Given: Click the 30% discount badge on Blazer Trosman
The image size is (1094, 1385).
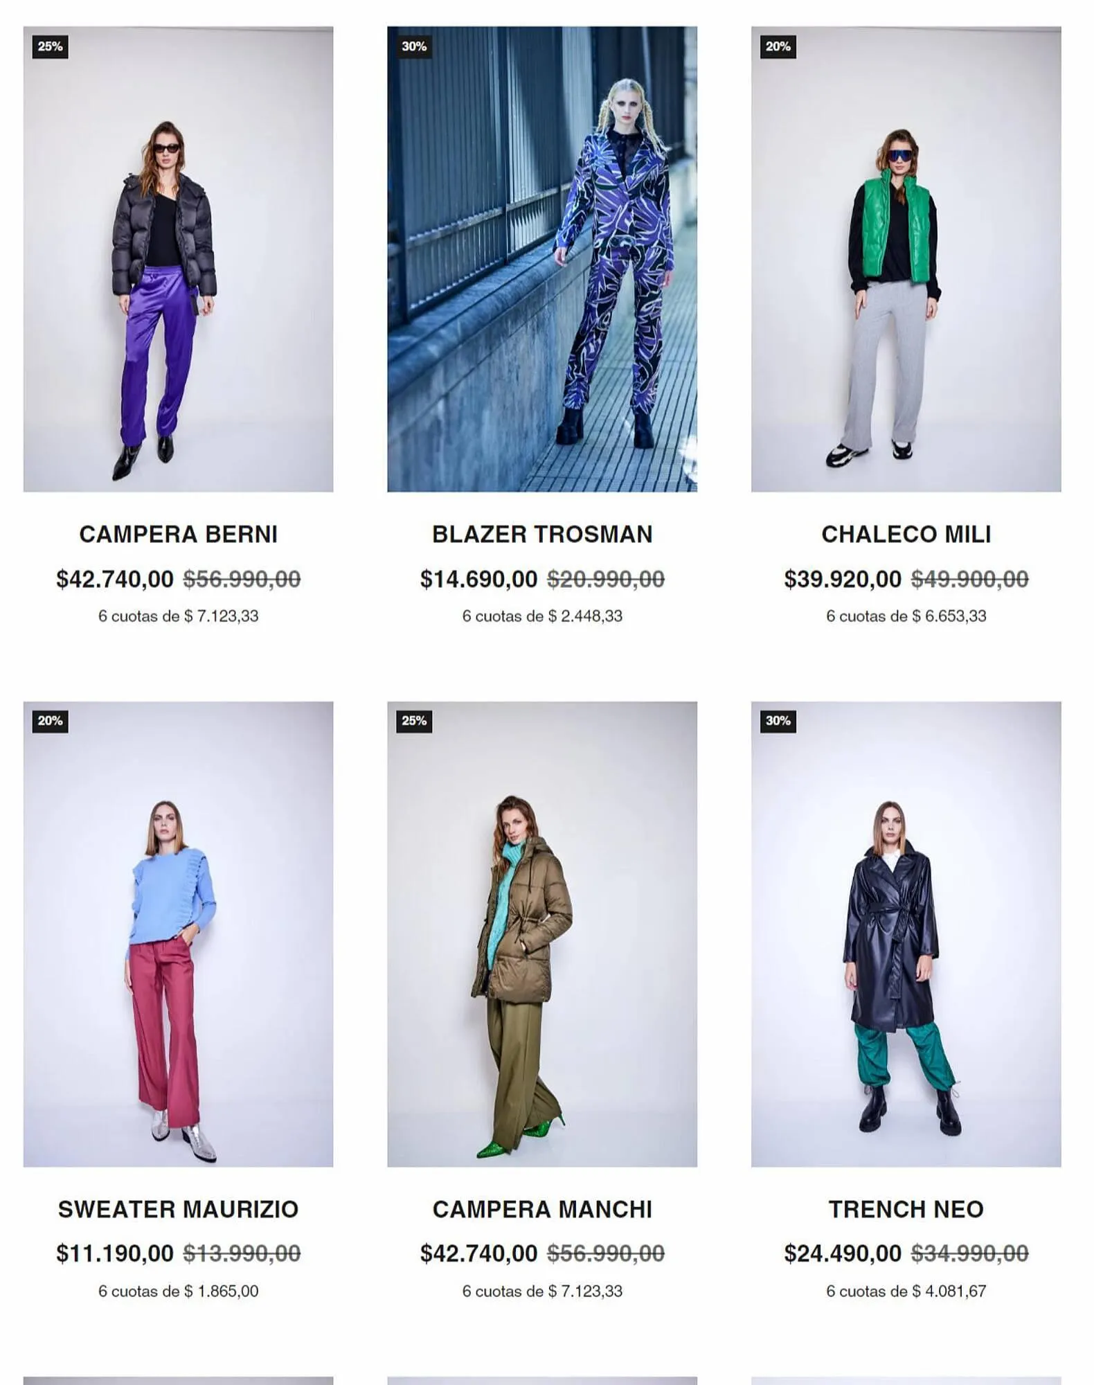Looking at the screenshot, I should coord(414,46).
